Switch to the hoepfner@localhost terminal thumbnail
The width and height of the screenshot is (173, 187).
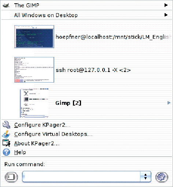[x=34, y=37]
